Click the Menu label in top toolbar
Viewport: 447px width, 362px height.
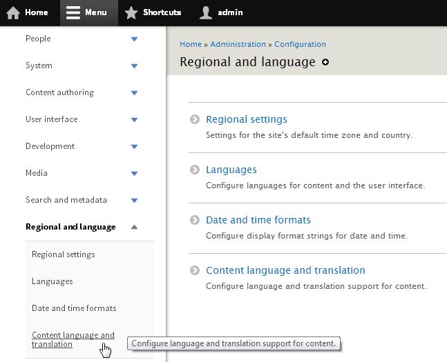(x=96, y=12)
